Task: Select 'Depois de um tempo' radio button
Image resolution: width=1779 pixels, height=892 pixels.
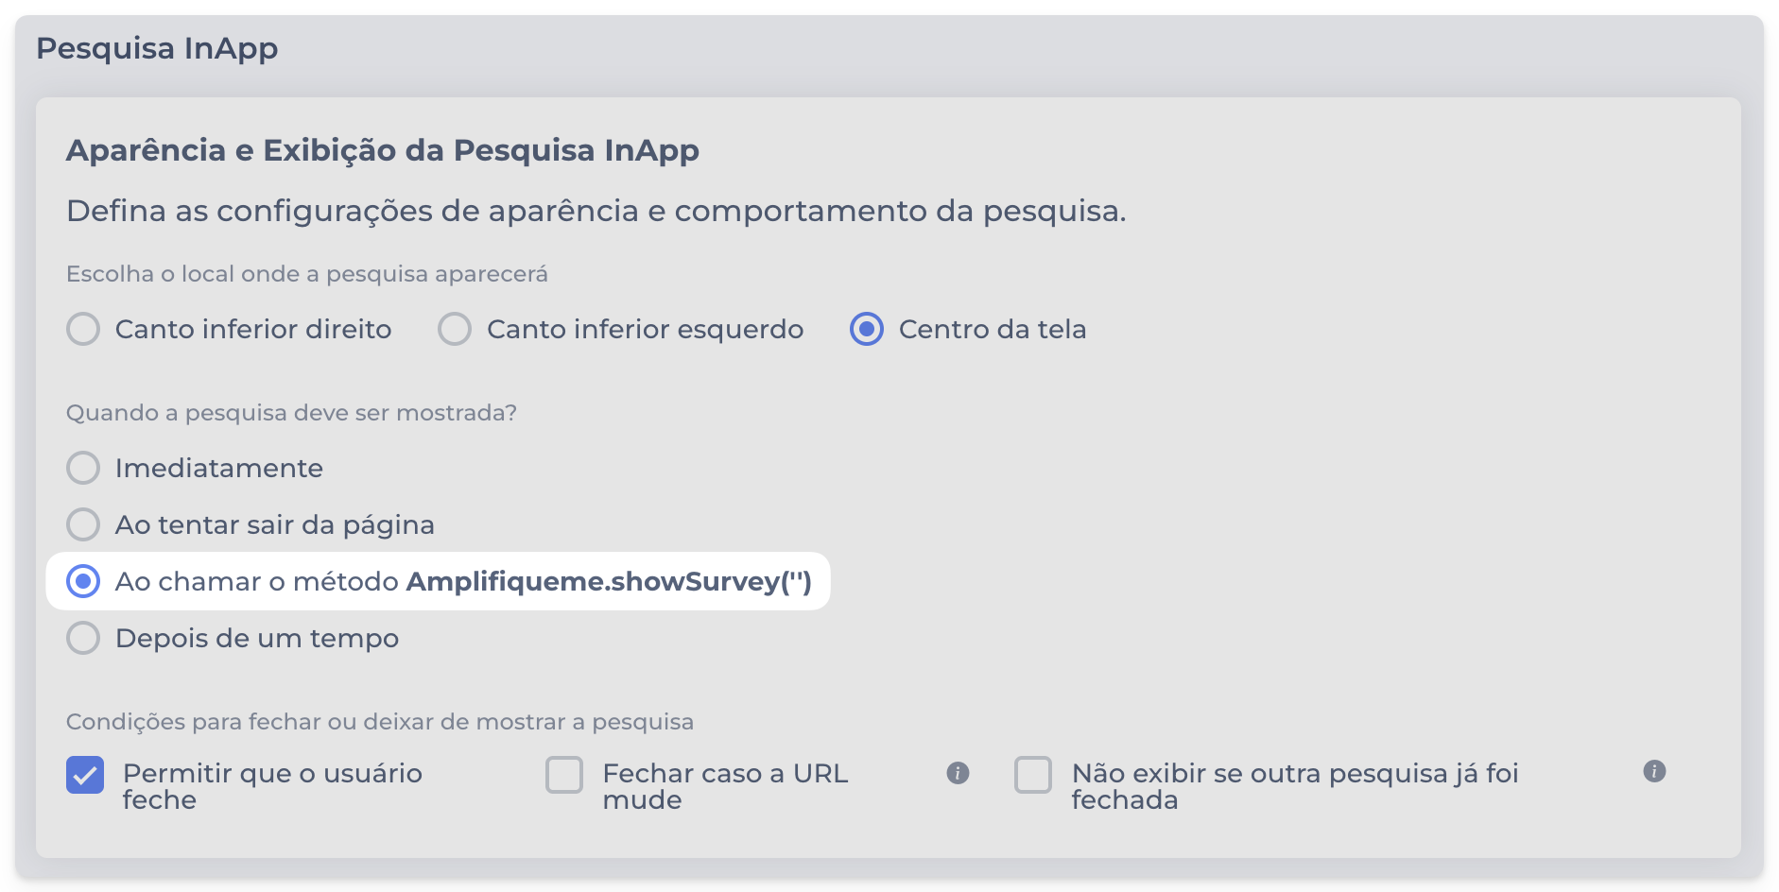Action: [83, 638]
